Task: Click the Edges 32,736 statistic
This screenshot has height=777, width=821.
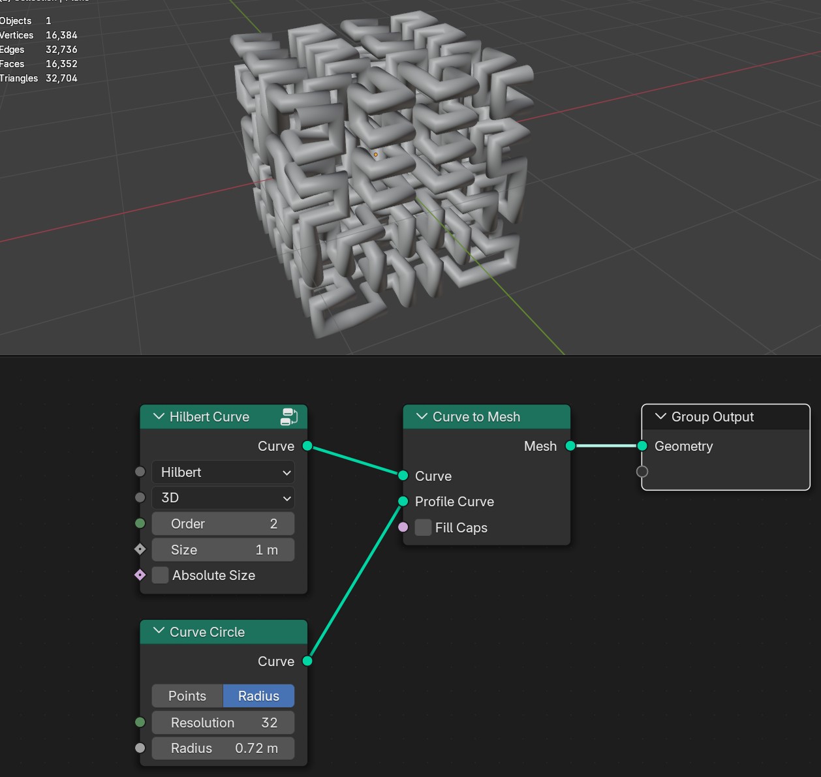Action: coord(39,50)
